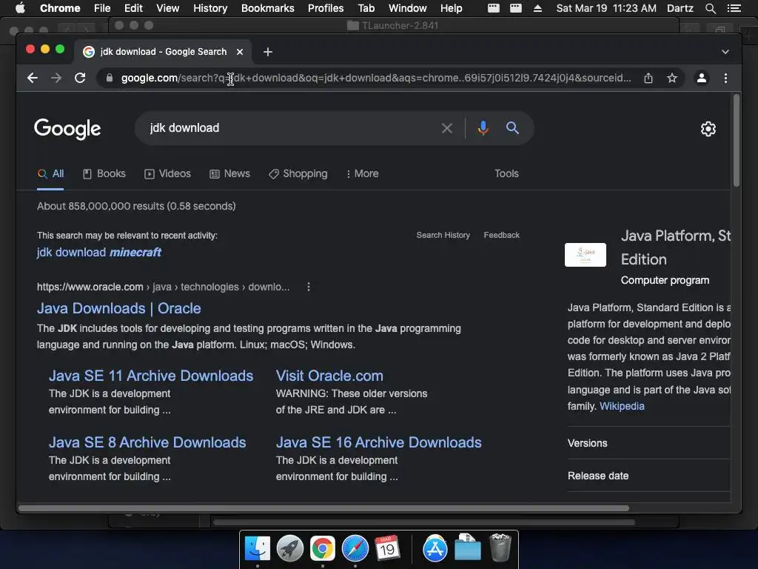Open App Store from the Dock
The width and height of the screenshot is (758, 569).
(x=435, y=549)
